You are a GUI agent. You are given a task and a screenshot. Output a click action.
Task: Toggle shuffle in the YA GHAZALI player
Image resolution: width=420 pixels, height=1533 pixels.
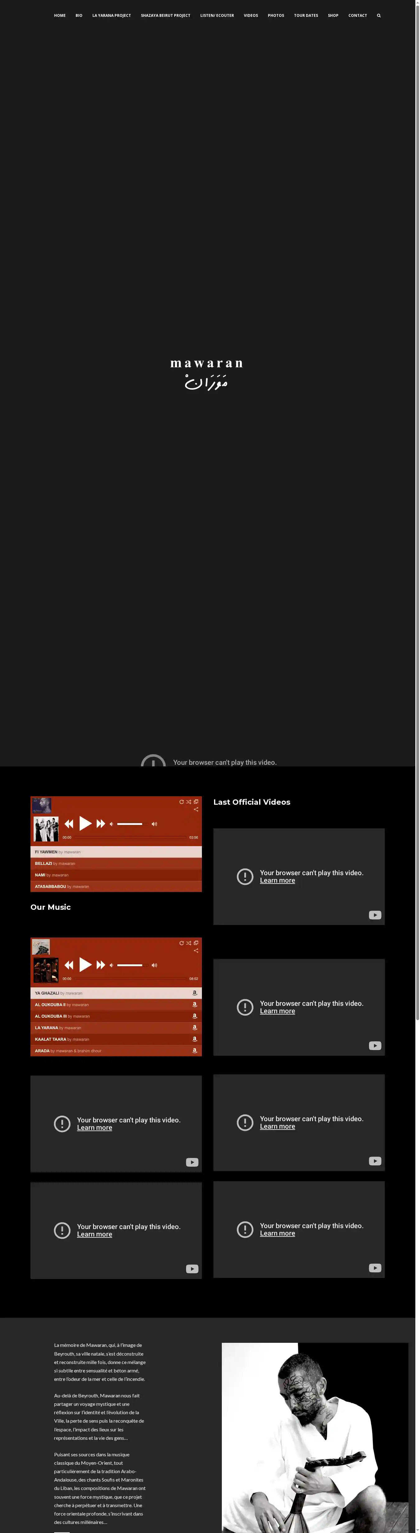pyautogui.click(x=189, y=942)
